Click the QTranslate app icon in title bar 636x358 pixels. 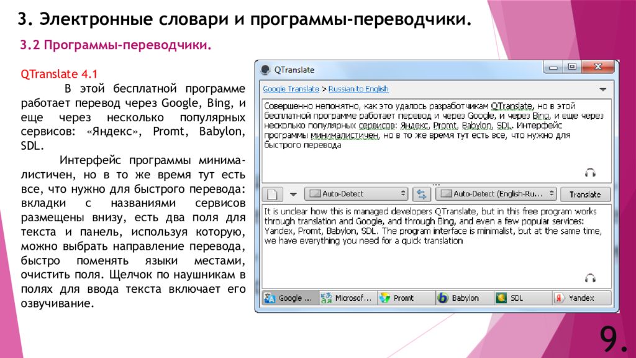pos(265,70)
